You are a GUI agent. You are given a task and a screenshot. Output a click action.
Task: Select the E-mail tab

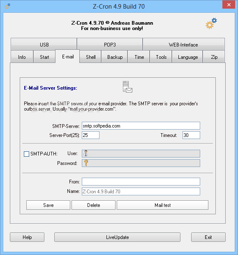click(67, 56)
